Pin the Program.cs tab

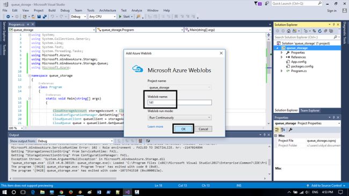[x=28, y=24]
